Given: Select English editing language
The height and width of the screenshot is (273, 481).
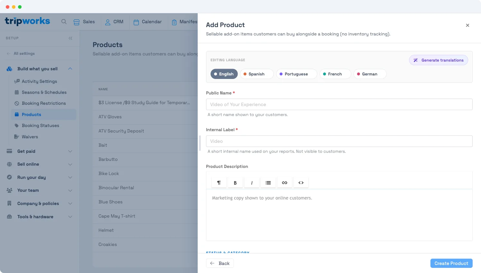Looking at the screenshot, I should [x=224, y=74].
